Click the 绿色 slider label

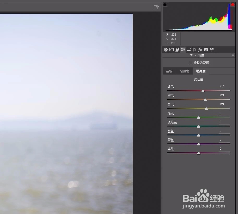pos(170,113)
